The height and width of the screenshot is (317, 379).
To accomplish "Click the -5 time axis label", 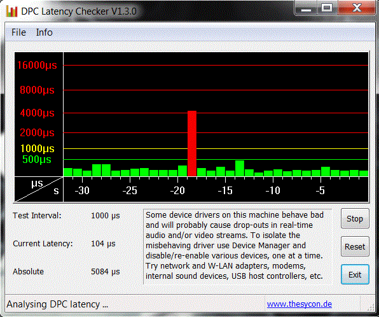I will tap(320, 191).
